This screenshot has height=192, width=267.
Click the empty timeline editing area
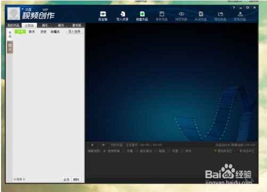tap(171, 165)
